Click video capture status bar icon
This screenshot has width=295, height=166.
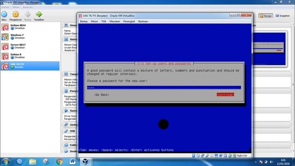point(221,156)
